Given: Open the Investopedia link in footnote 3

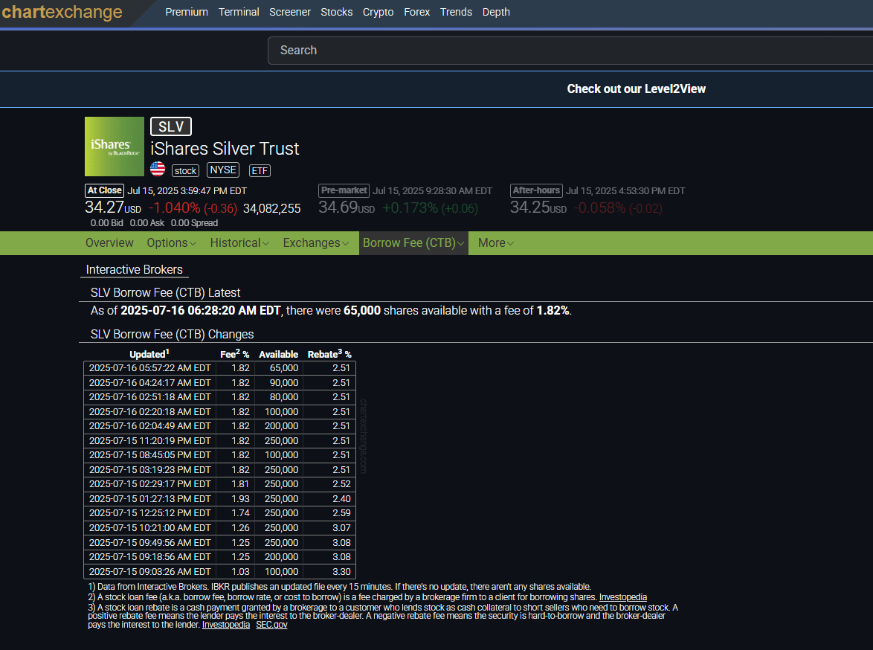Looking at the screenshot, I should pos(225,625).
